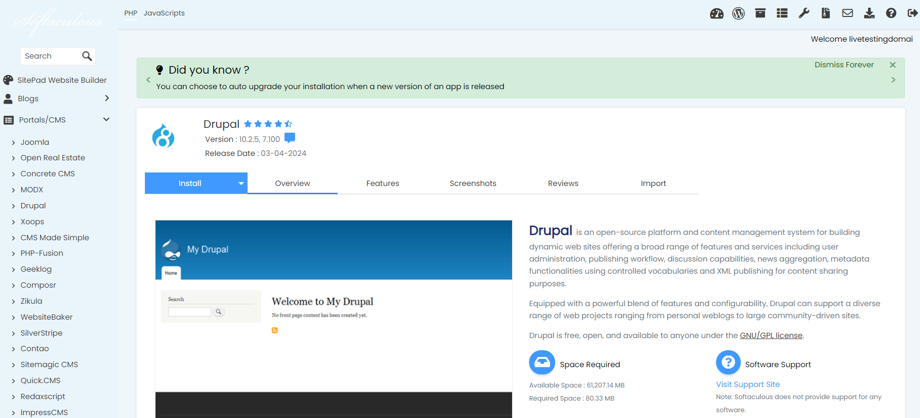This screenshot has height=418, width=920.
Task: Open SitePad Website Builder link
Action: (62, 80)
